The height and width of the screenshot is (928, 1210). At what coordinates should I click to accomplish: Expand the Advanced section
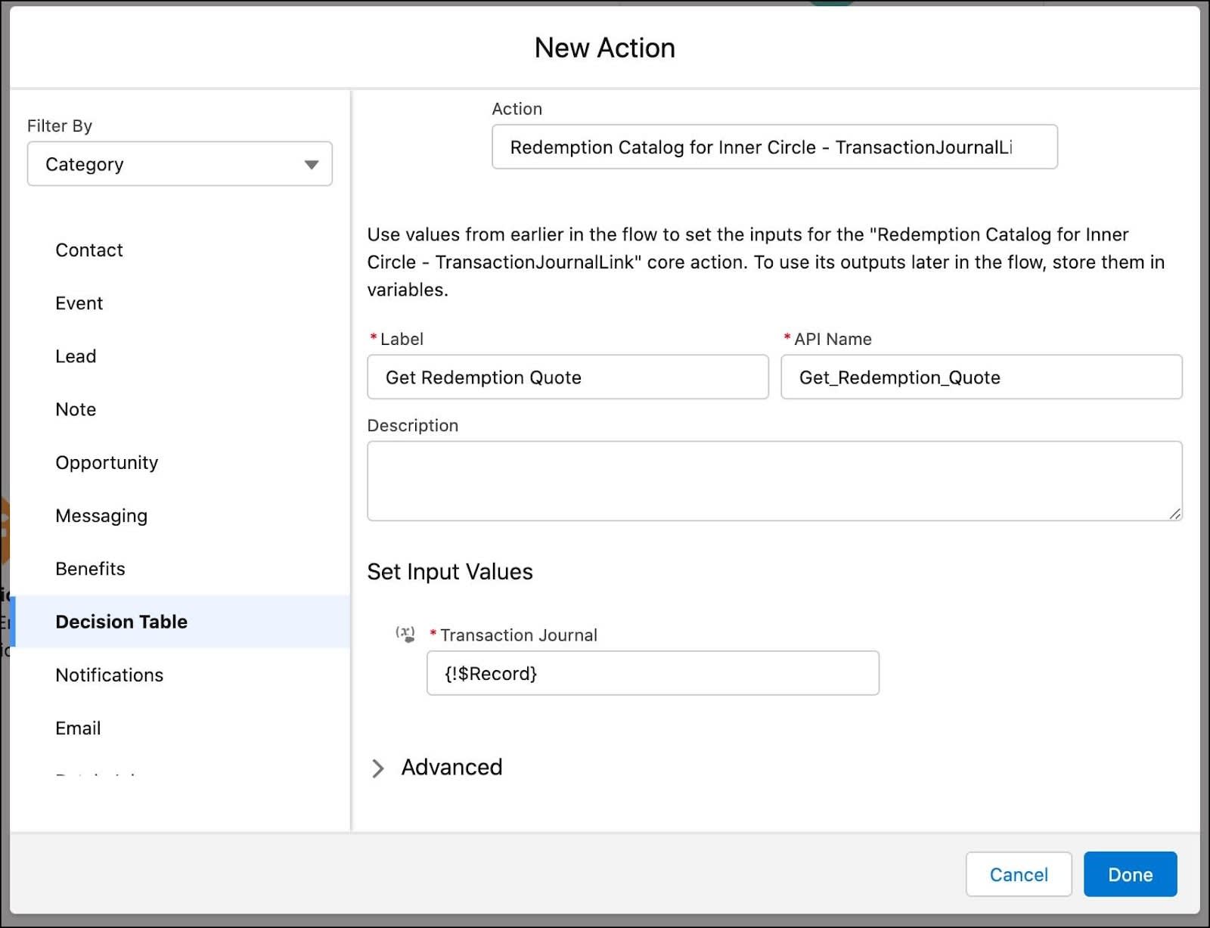click(x=451, y=767)
